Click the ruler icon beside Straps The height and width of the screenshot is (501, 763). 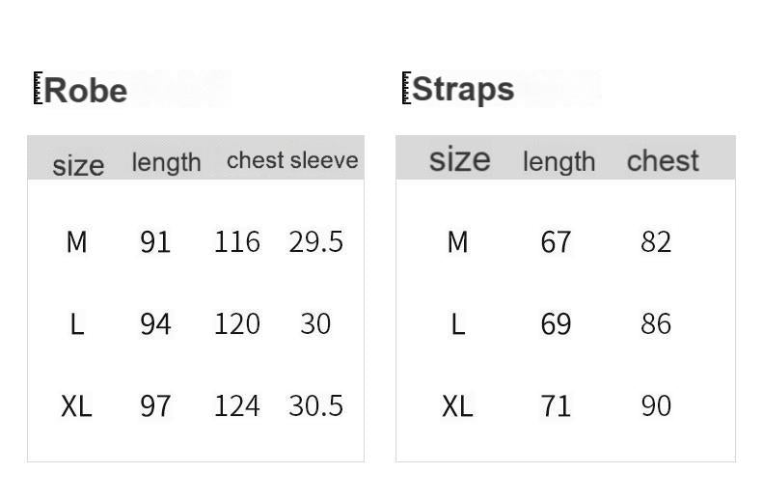(406, 87)
